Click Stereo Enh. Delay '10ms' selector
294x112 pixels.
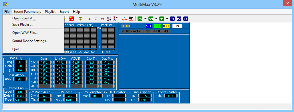[20, 96]
